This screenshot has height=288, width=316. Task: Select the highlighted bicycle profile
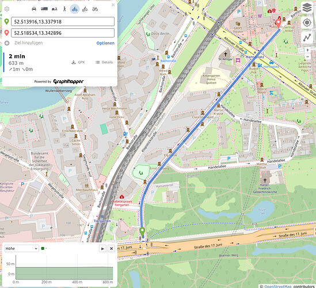click(75, 9)
